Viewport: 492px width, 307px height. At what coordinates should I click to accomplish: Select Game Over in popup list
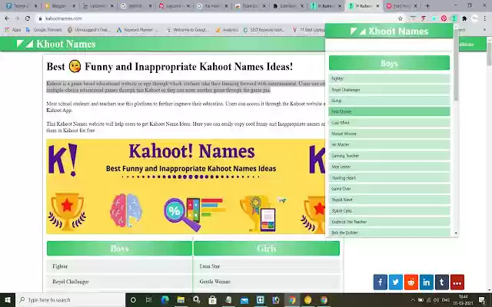pos(390,189)
